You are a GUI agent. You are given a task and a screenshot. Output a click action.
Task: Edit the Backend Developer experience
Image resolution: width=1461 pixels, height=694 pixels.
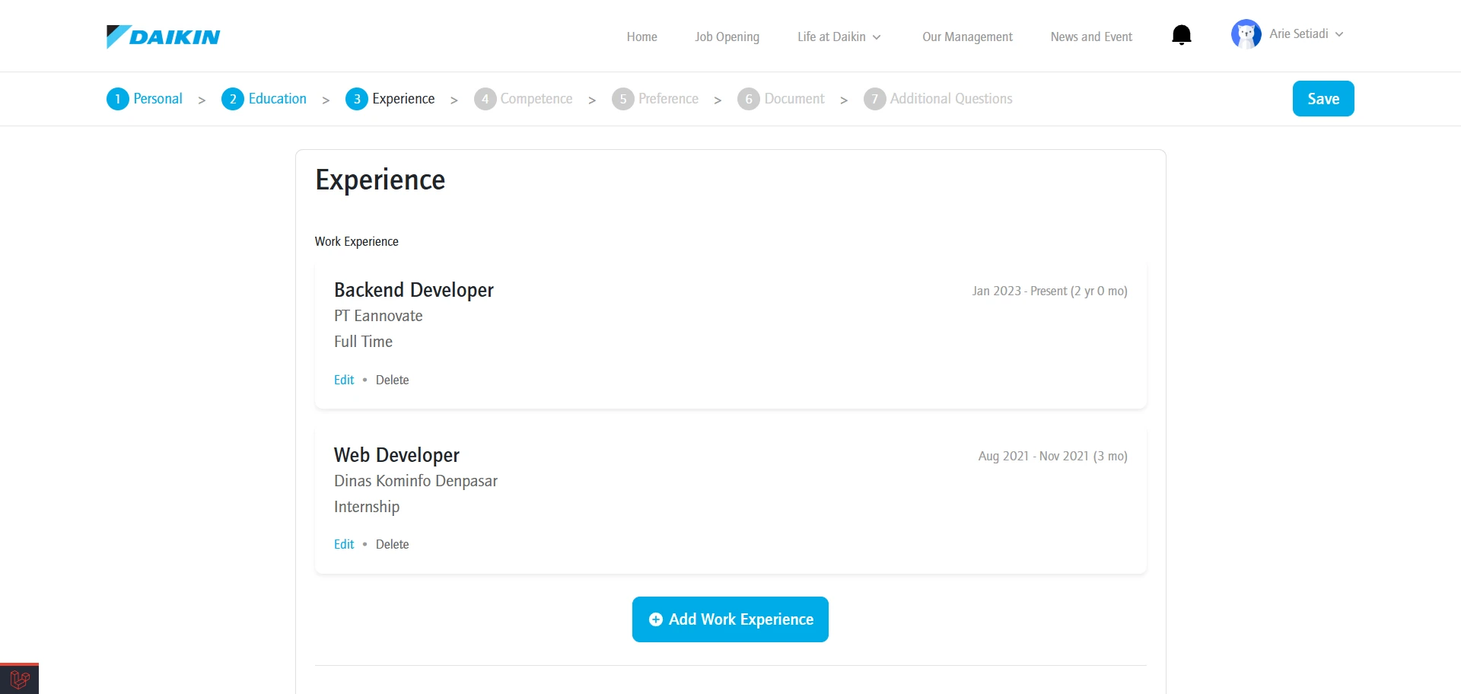[343, 380]
